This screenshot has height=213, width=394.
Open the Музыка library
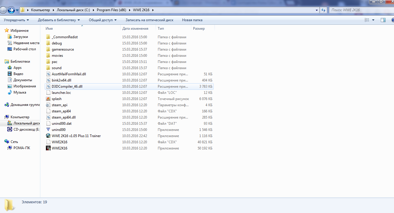pyautogui.click(x=17, y=92)
